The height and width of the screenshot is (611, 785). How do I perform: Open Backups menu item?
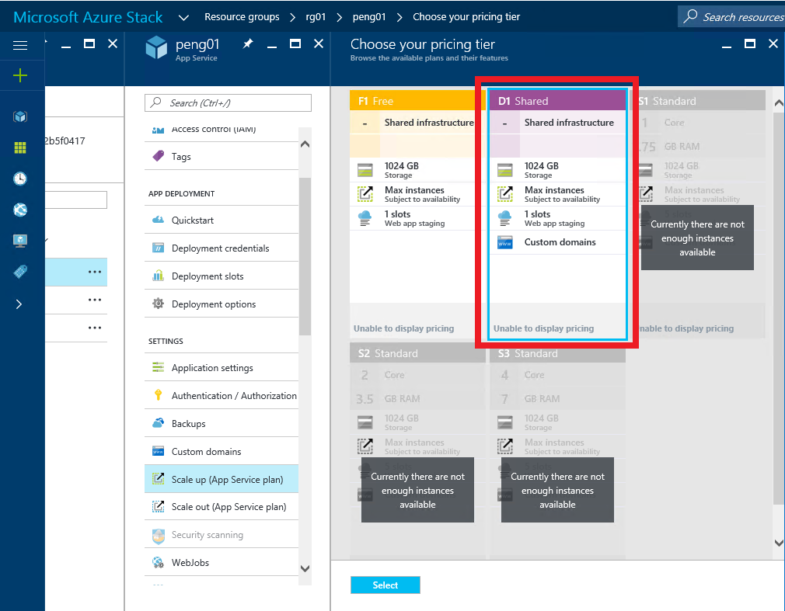(222, 423)
